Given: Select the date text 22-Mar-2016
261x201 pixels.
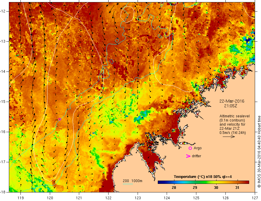Looking at the screenshot, I should click(232, 101).
